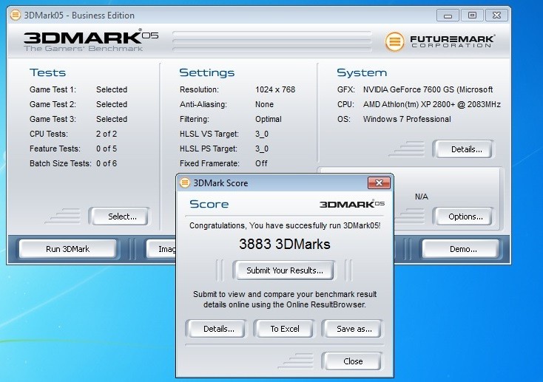543x382 pixels.
Task: Click the 'Game Test 3:' label
Action: click(x=53, y=120)
